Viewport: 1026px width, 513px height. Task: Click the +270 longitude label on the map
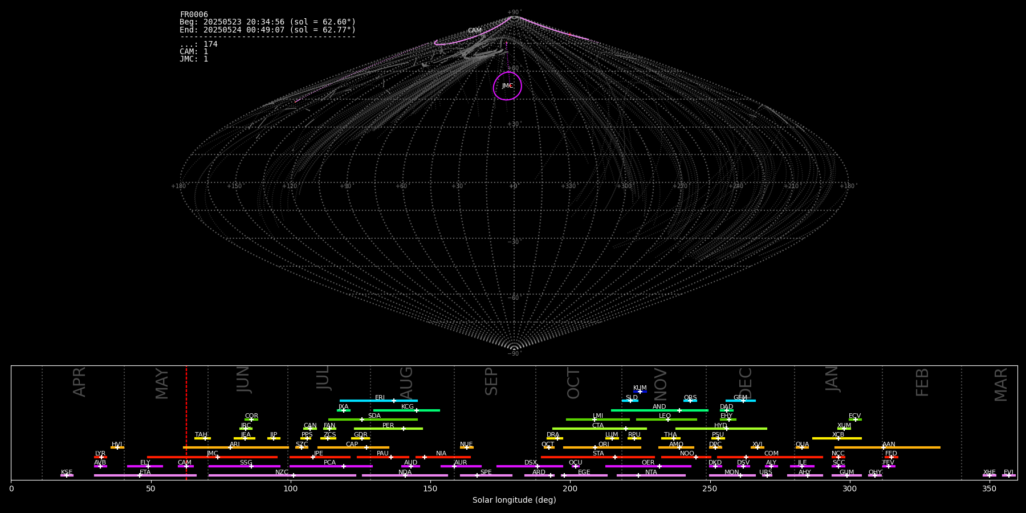tap(680, 186)
